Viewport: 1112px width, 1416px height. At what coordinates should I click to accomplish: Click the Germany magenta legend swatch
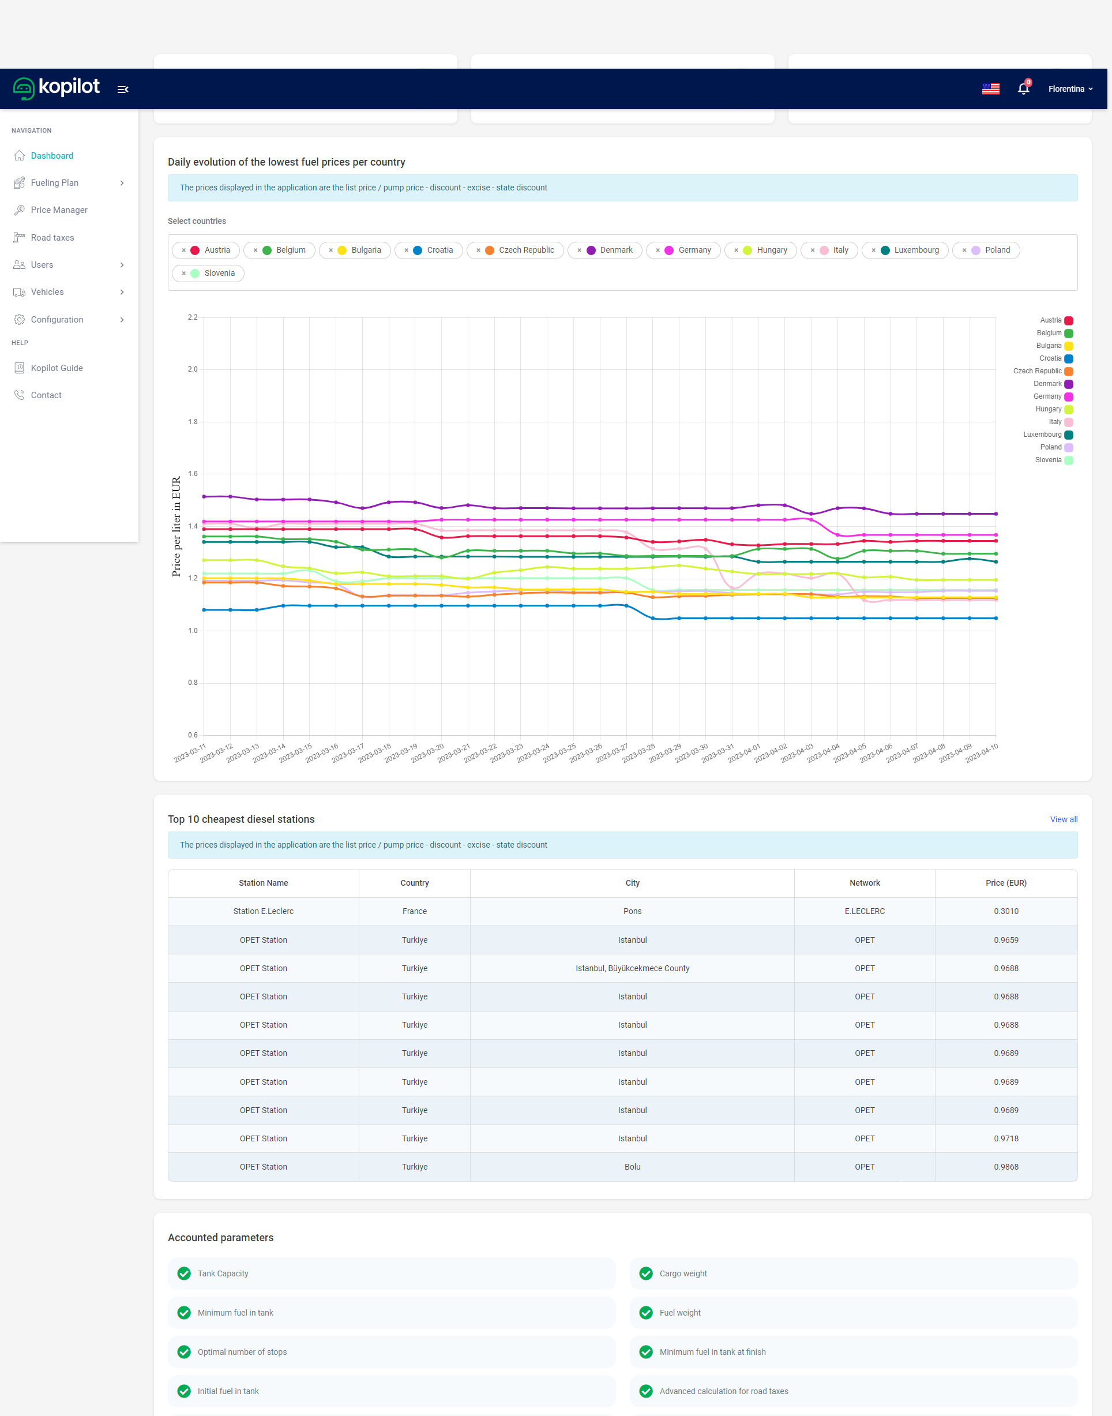pyautogui.click(x=1068, y=396)
